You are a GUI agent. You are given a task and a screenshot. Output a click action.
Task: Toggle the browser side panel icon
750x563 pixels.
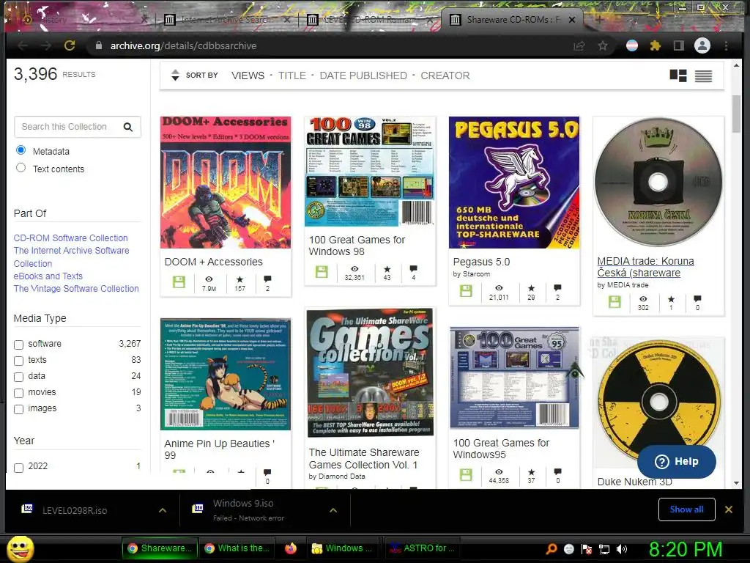coord(679,45)
